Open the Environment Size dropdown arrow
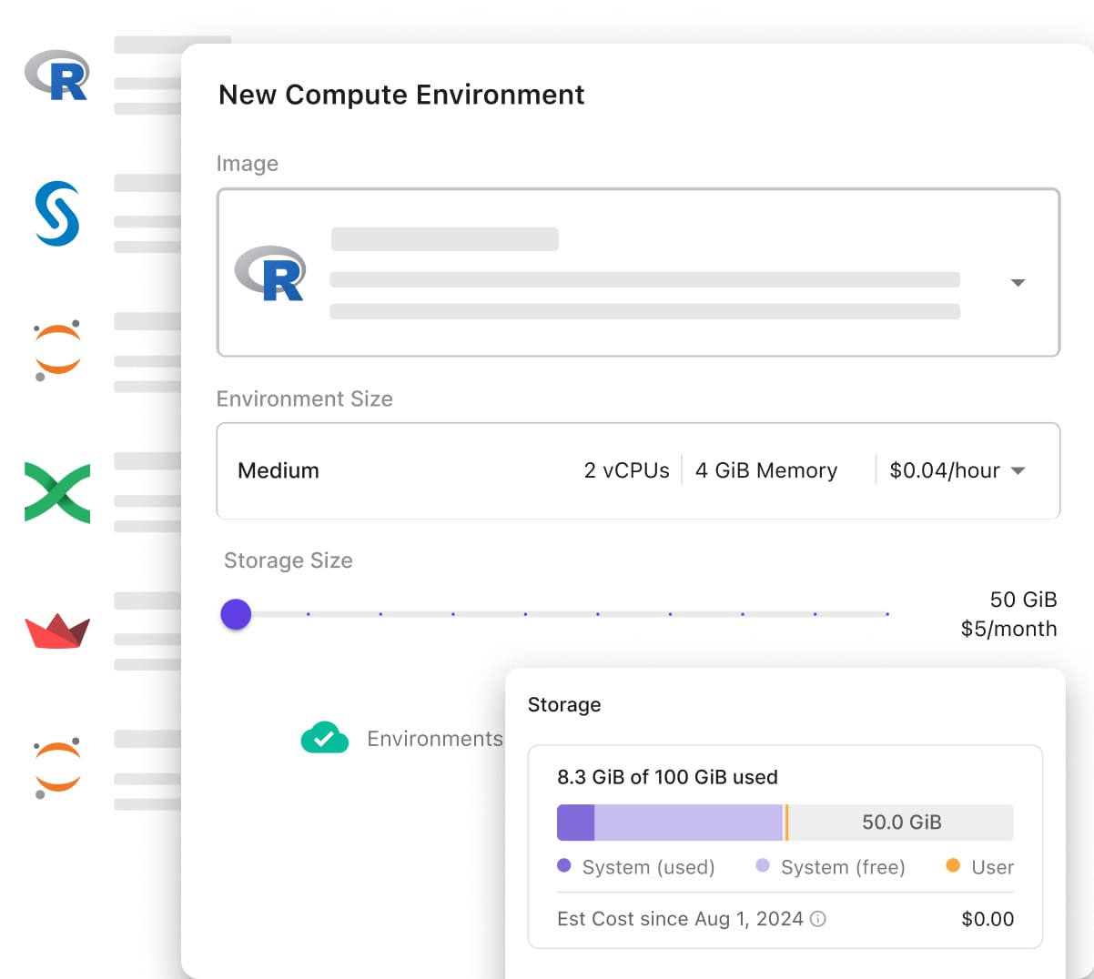 pyautogui.click(x=1018, y=470)
